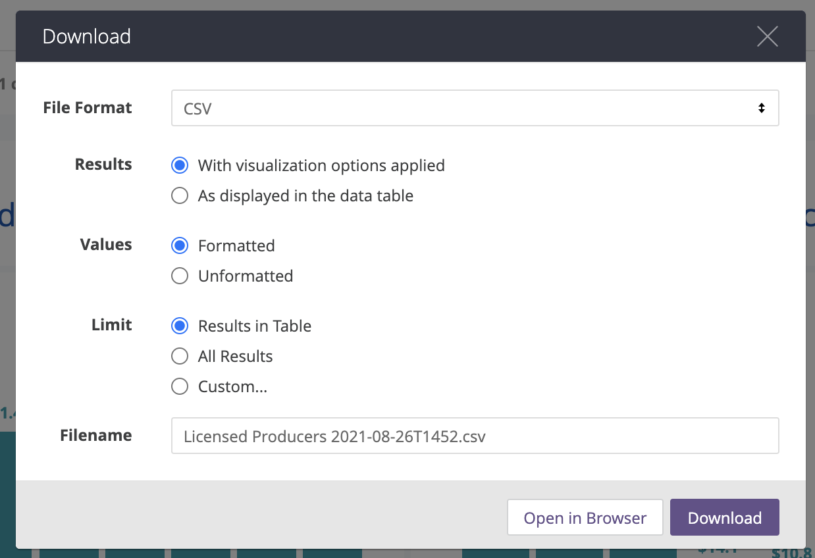Image resolution: width=815 pixels, height=558 pixels.
Task: Select the 'All Results' limit option
Action: (x=180, y=356)
